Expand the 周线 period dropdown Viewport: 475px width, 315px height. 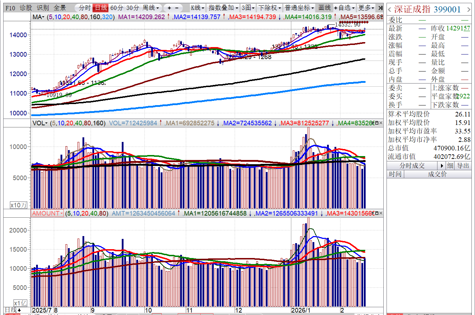(151, 8)
